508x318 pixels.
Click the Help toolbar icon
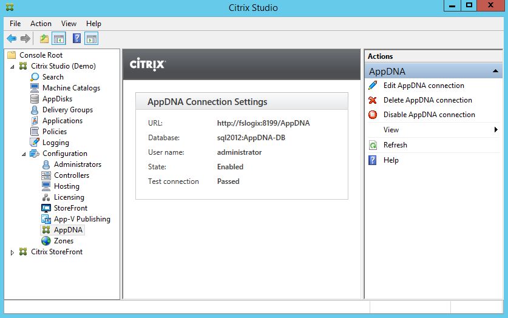pyautogui.click(x=76, y=39)
